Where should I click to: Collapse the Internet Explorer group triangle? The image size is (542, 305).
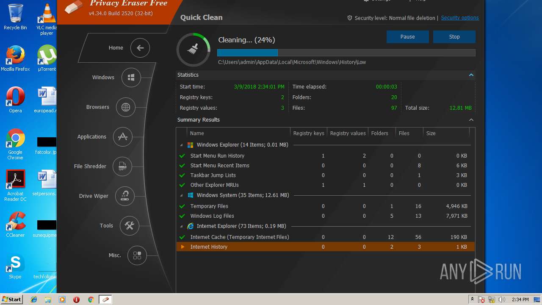tap(182, 227)
